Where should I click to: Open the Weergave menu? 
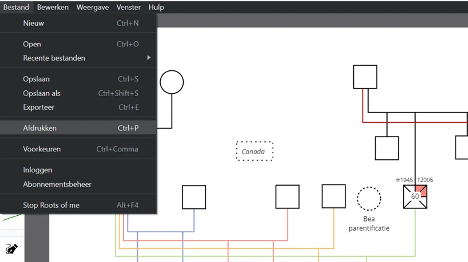[92, 7]
